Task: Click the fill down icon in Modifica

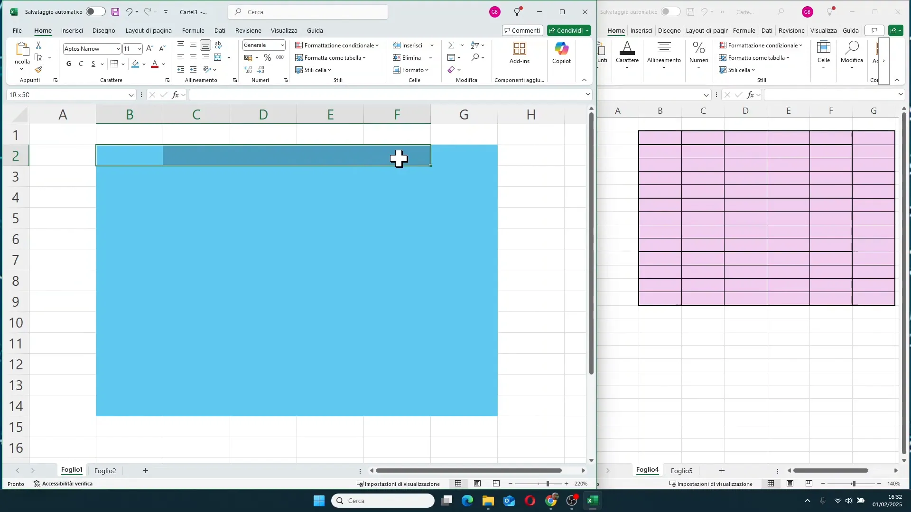Action: point(451,57)
